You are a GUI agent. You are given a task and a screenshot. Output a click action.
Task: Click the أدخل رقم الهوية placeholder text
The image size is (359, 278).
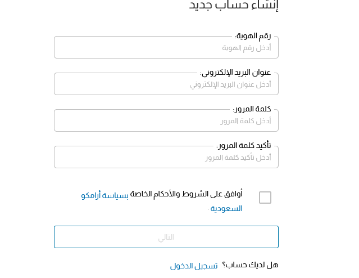[247, 48]
